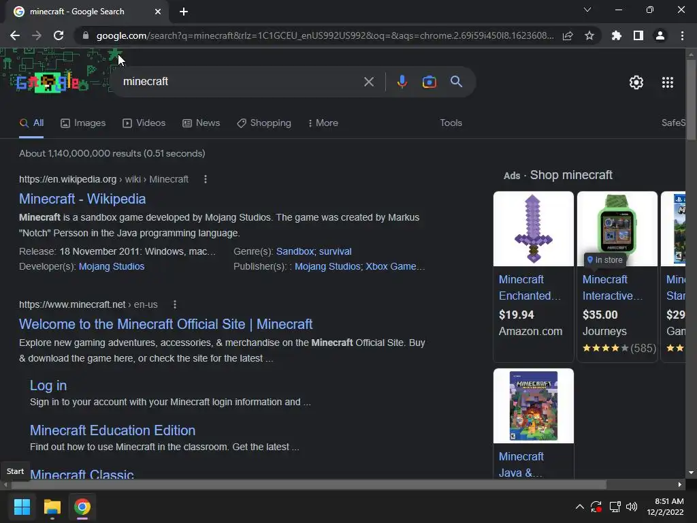Follow the Sandbox genre link
This screenshot has height=523, width=697.
click(x=295, y=251)
